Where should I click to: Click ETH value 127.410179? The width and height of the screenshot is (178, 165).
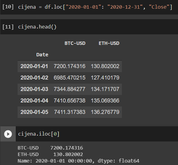pyautogui.click(x=105, y=78)
